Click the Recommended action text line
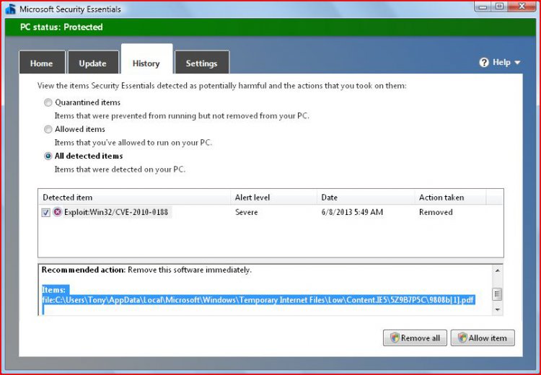 click(x=146, y=270)
